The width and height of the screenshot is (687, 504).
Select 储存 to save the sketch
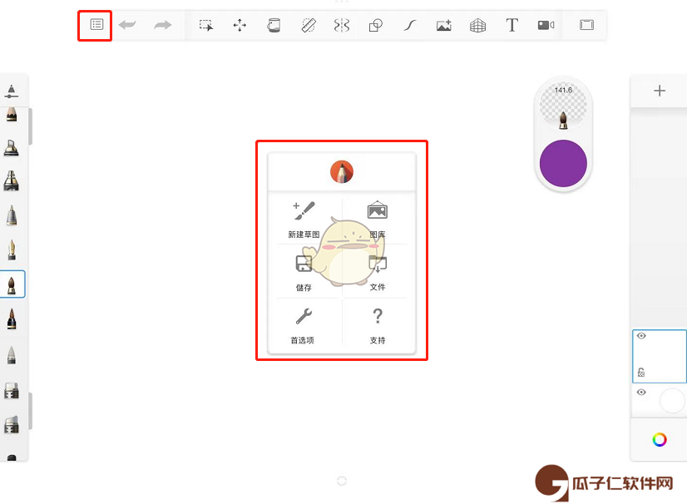[x=304, y=273]
